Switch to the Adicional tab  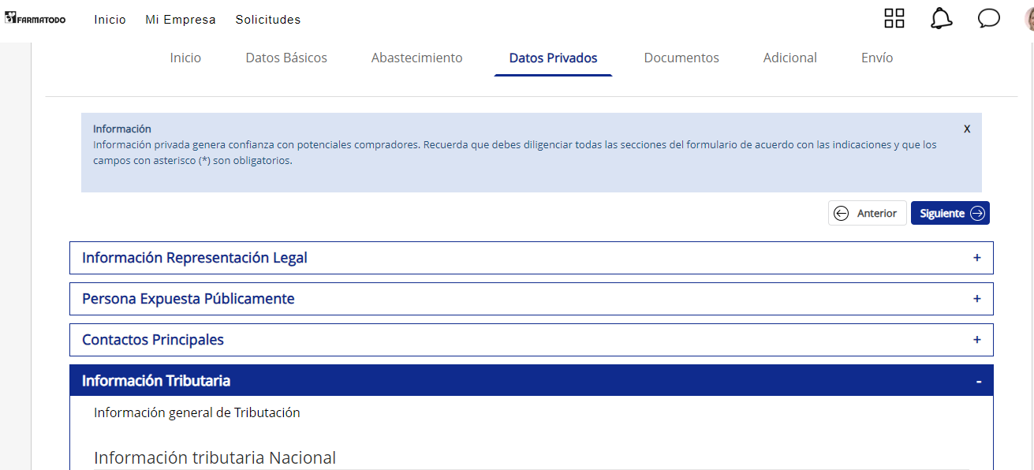[x=789, y=58]
